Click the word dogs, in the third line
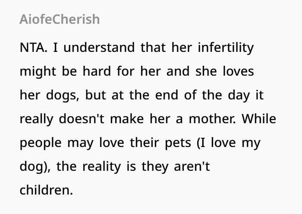 coord(63,95)
